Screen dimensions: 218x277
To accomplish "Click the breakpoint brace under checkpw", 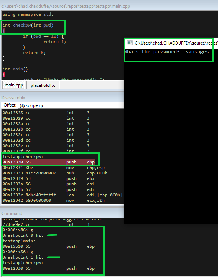I will coord(4,31).
